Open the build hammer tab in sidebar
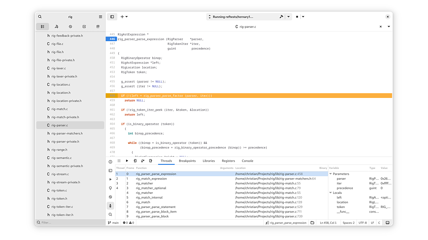Viewport: 428px width, 240px height. (56, 27)
